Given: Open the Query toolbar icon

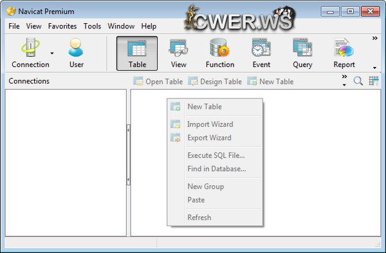Looking at the screenshot, I should (x=302, y=53).
